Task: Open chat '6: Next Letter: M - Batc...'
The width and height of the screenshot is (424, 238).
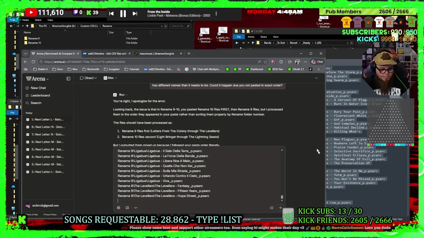Action: (x=47, y=142)
